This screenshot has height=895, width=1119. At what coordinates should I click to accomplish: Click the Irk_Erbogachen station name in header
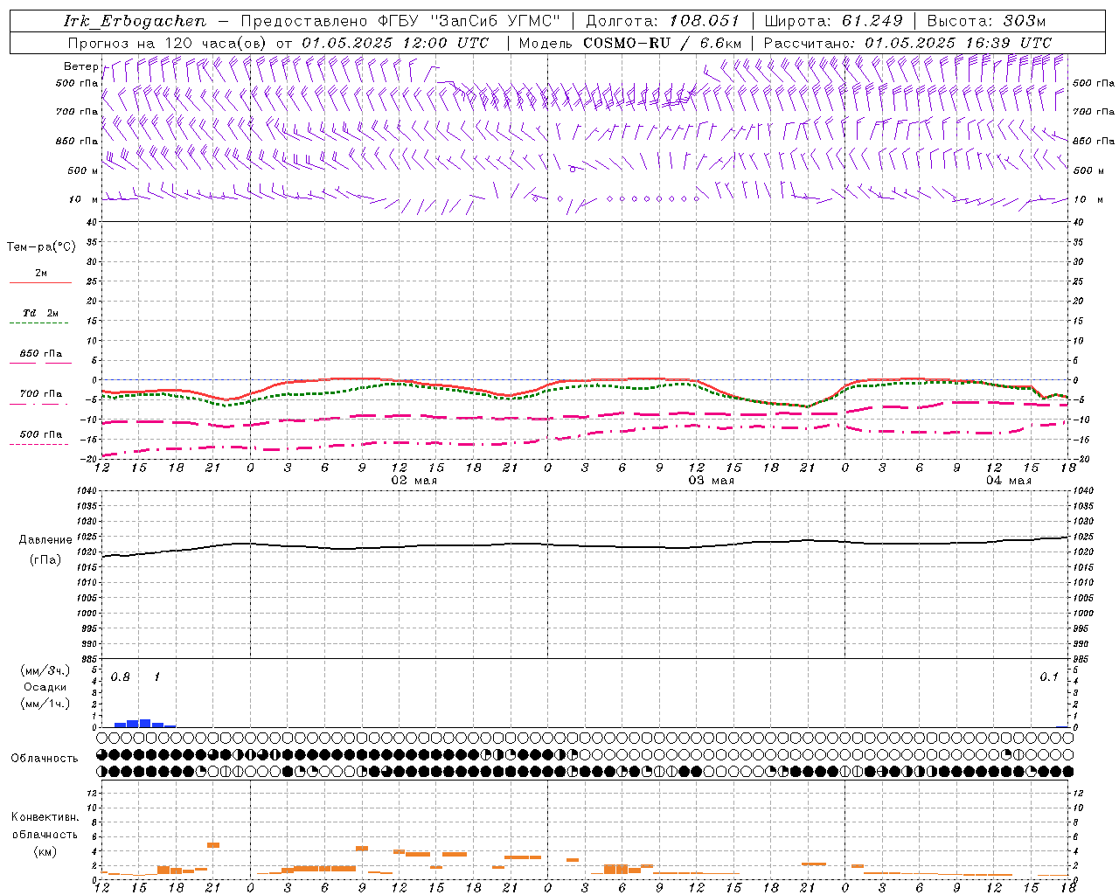click(135, 21)
